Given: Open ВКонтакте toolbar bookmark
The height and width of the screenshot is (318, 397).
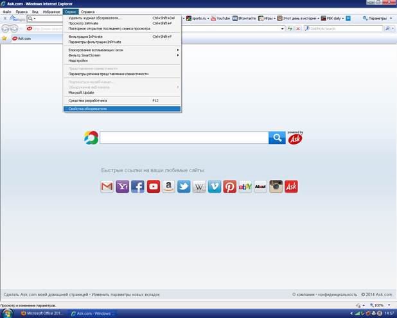Looking at the screenshot, I should click(244, 18).
